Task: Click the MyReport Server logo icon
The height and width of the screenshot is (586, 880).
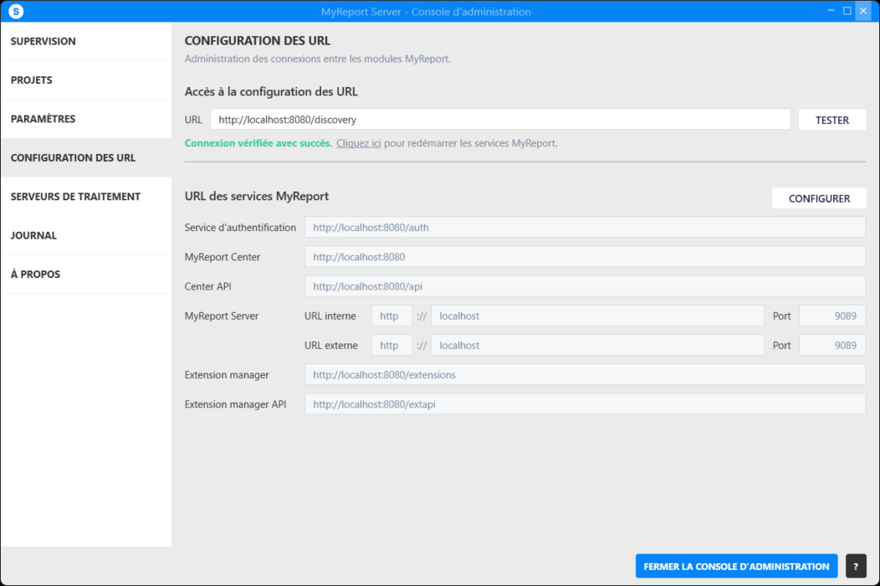Action: point(16,12)
